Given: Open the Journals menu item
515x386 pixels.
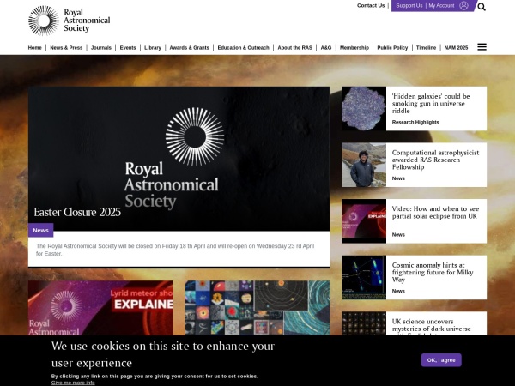Looking at the screenshot, I should [x=101, y=47].
